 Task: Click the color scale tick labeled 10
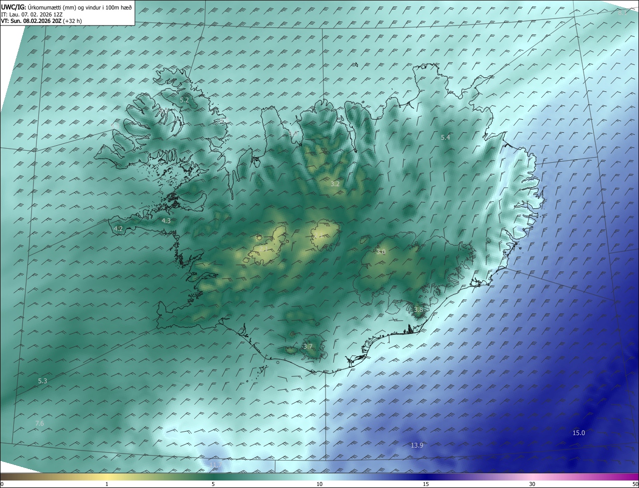[x=319, y=485]
